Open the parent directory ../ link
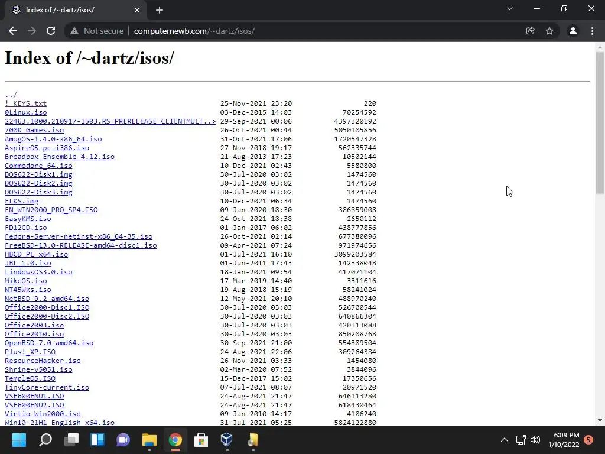Viewport: 605px width, 454px height. 11,95
